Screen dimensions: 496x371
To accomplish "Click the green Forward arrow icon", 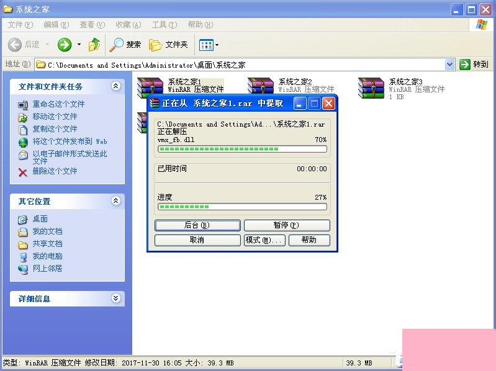I will point(65,45).
